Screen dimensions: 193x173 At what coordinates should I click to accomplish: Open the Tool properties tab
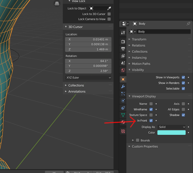[x=123, y=33]
